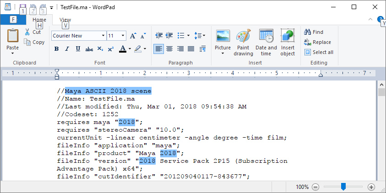Click the Paste clipboard icon

[x=12, y=36]
